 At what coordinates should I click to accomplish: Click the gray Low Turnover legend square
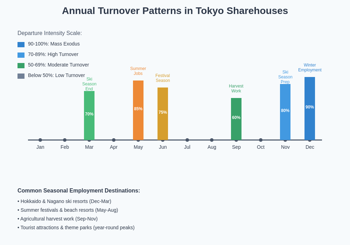pos(21,76)
